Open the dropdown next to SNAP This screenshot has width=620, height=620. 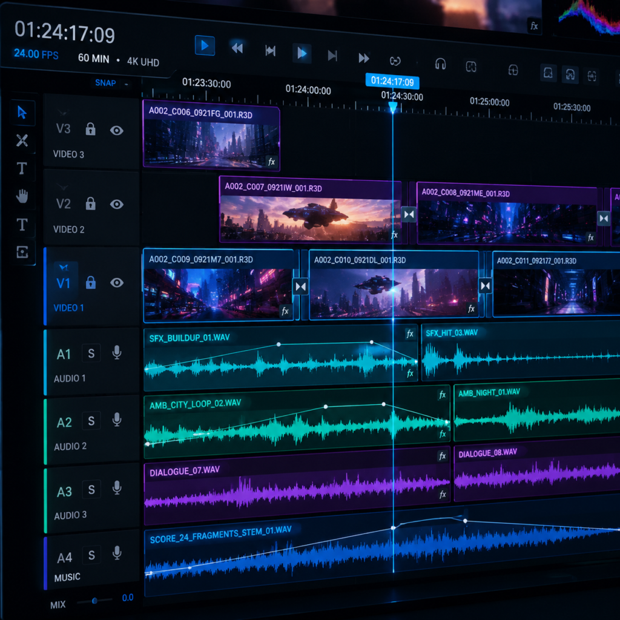126,84
